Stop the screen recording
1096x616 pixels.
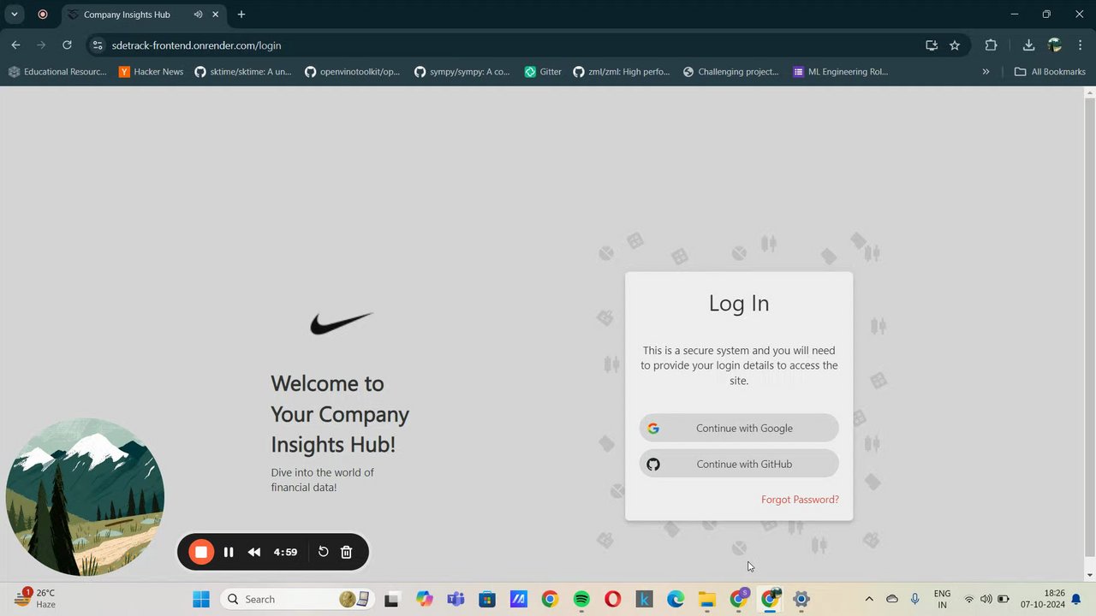coord(201,552)
